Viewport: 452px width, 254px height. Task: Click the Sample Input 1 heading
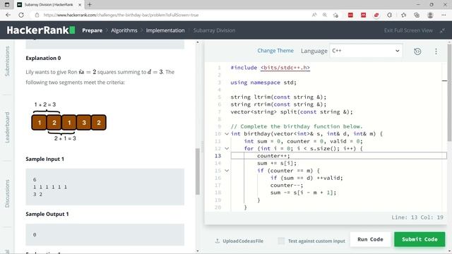point(45,159)
